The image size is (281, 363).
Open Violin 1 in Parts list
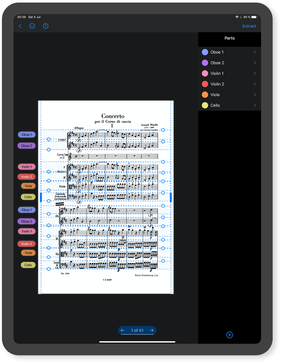point(230,73)
